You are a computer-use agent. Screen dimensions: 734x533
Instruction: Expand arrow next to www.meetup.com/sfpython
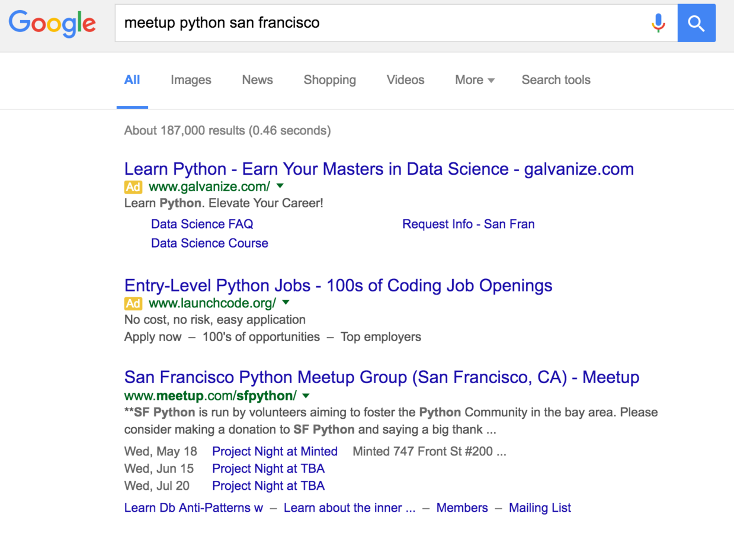tap(306, 395)
